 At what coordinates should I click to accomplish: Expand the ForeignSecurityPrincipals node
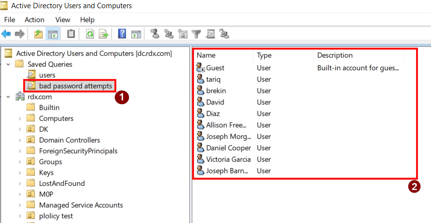(20, 151)
